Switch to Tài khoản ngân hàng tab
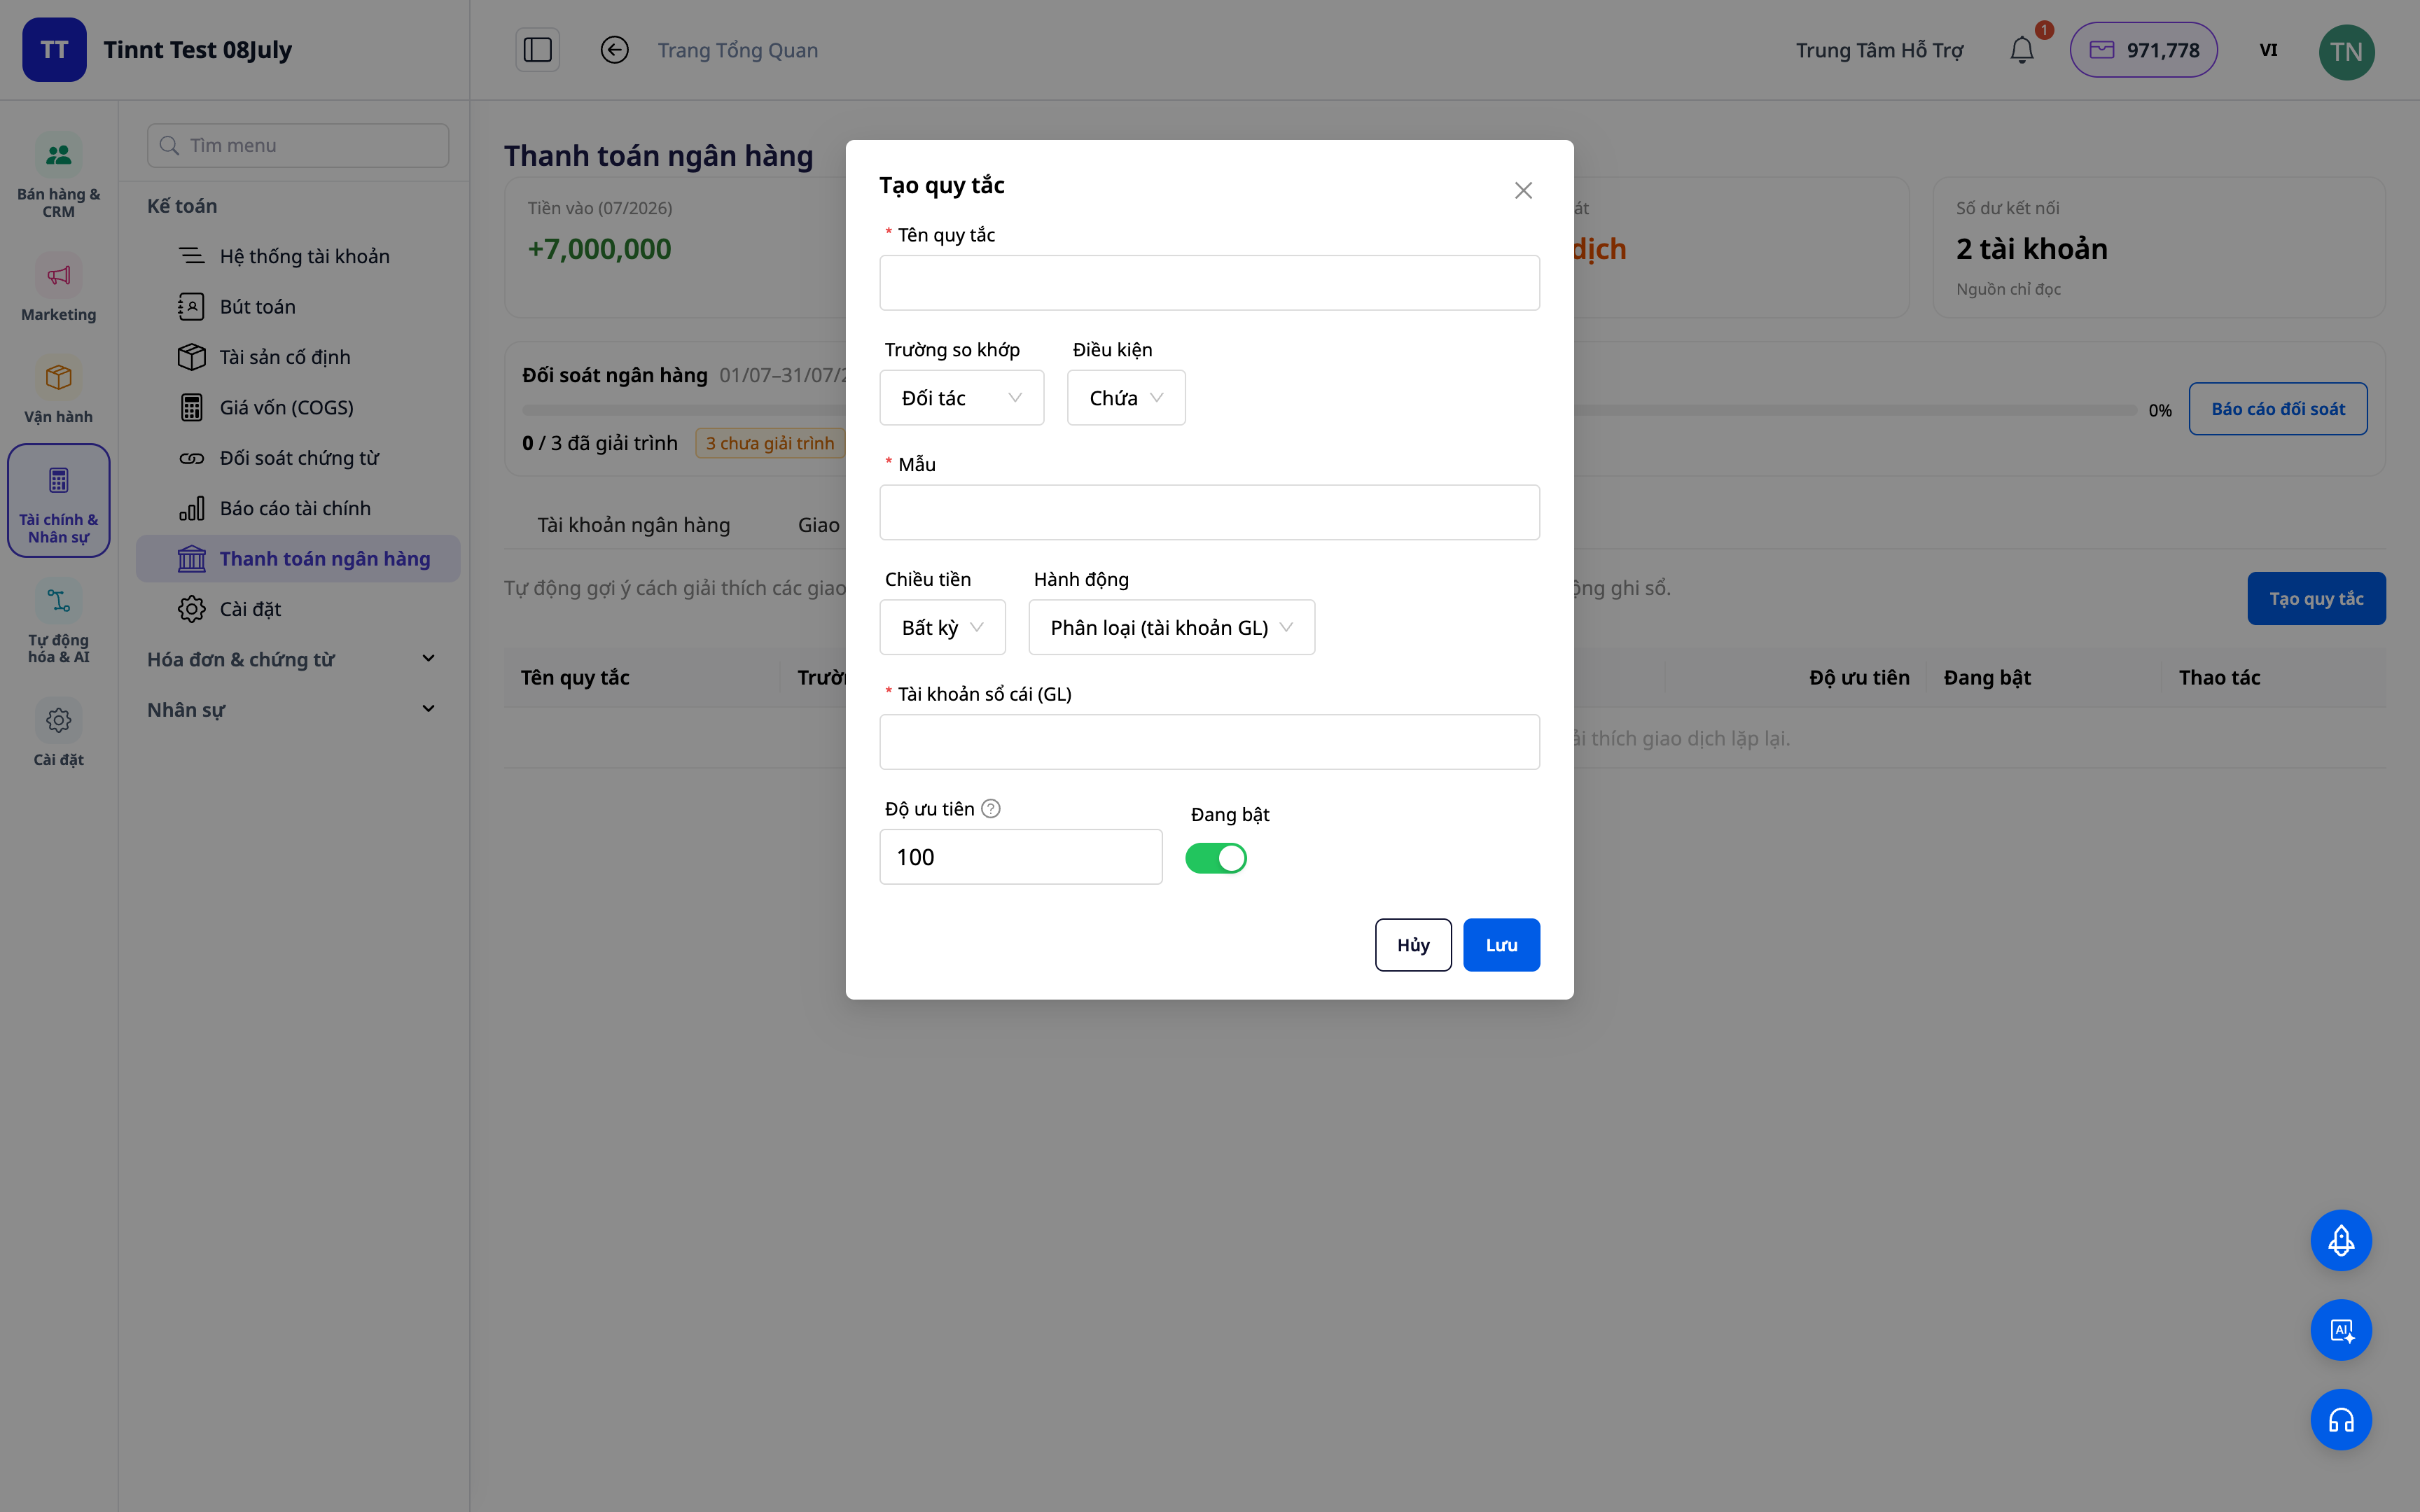 633,525
